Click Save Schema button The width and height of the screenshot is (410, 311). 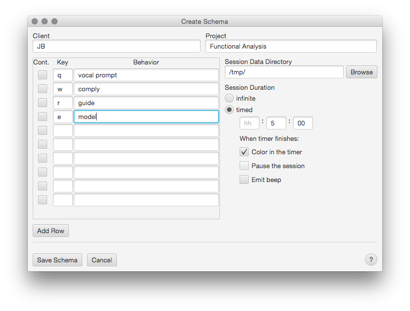57,260
